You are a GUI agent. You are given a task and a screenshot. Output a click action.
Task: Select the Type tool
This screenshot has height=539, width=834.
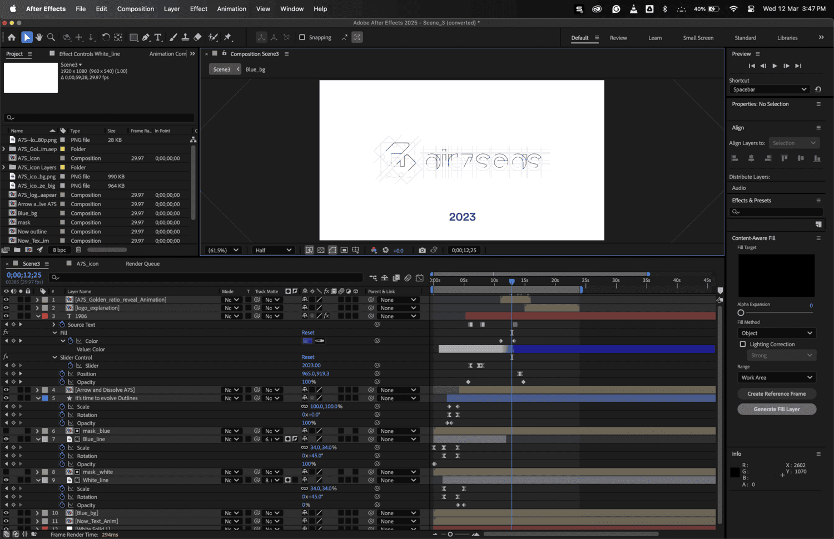pos(158,37)
